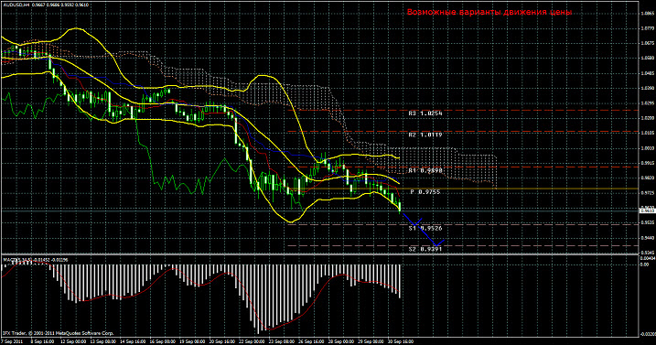Click the '12 Sep 00:00' time axis label

click(73, 341)
